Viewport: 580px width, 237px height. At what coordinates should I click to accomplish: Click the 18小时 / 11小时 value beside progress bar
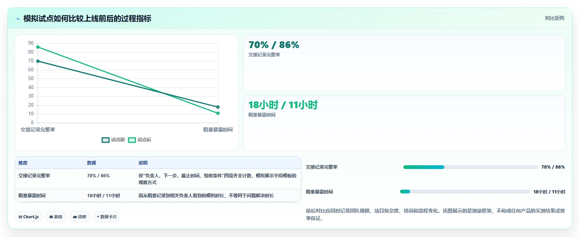(x=549, y=192)
